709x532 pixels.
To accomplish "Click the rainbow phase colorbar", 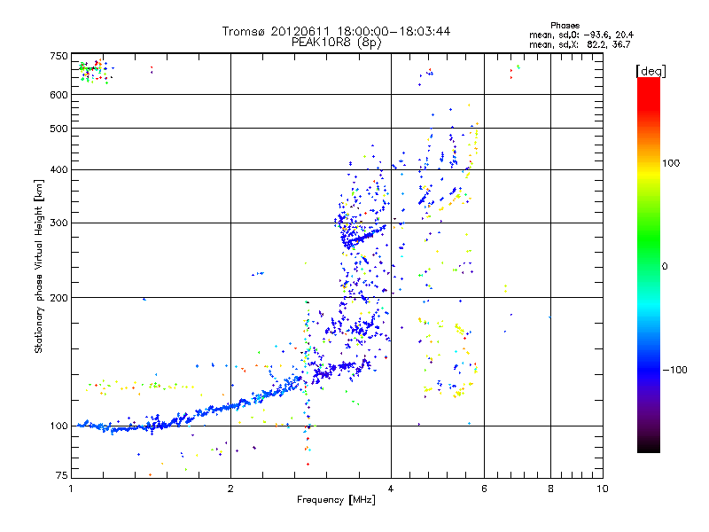I will click(649, 264).
